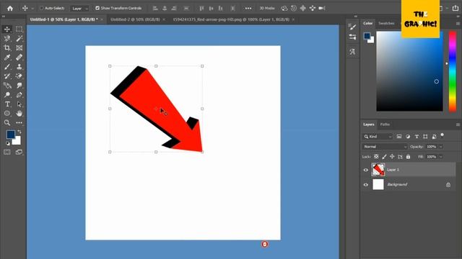Select the Move tool in the toolbox
Image resolution: width=462 pixels, height=259 pixels.
click(x=7, y=29)
